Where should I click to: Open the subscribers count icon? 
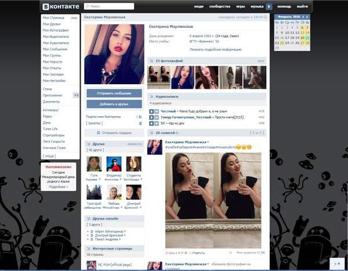point(140,117)
